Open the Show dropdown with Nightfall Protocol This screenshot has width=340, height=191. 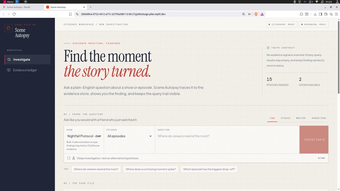pos(84,136)
